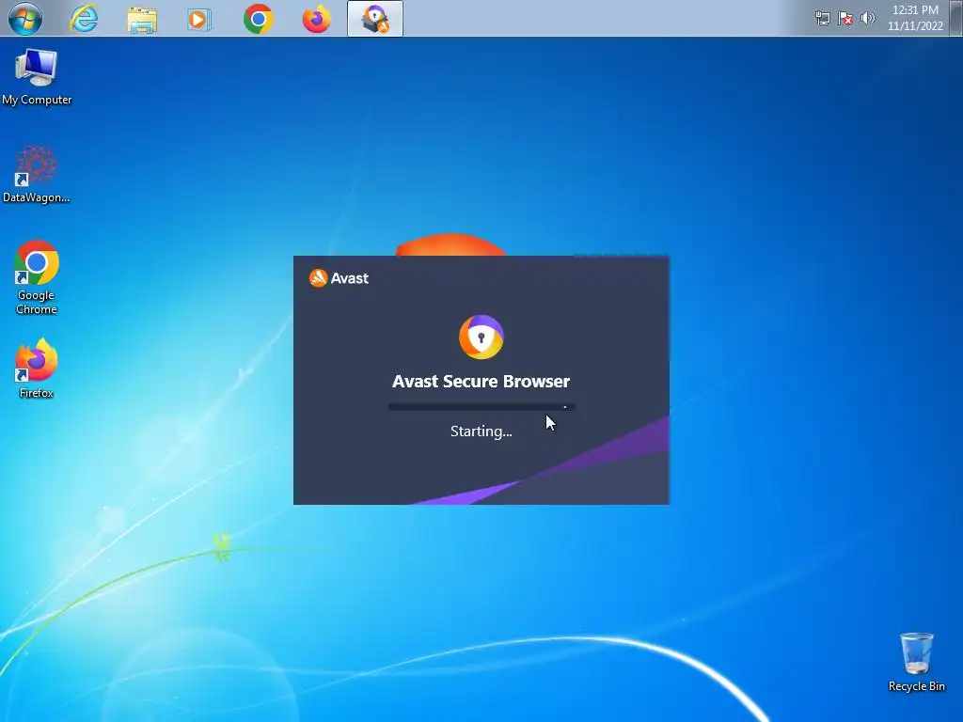Select the My Computer desktop icon

[37, 77]
